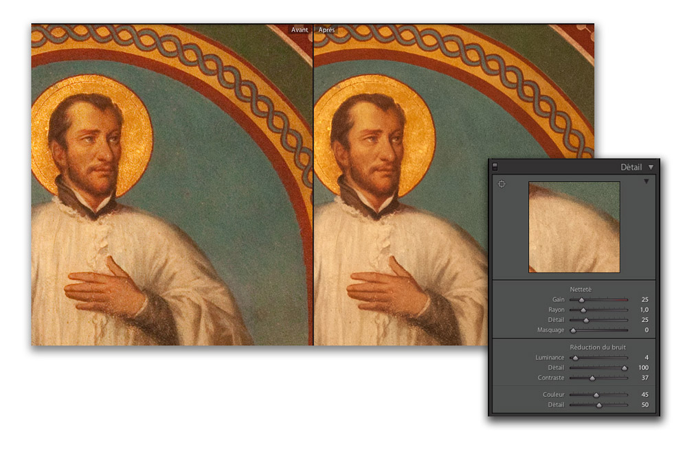
Task: Click the Masquage slider track
Action: 598,330
